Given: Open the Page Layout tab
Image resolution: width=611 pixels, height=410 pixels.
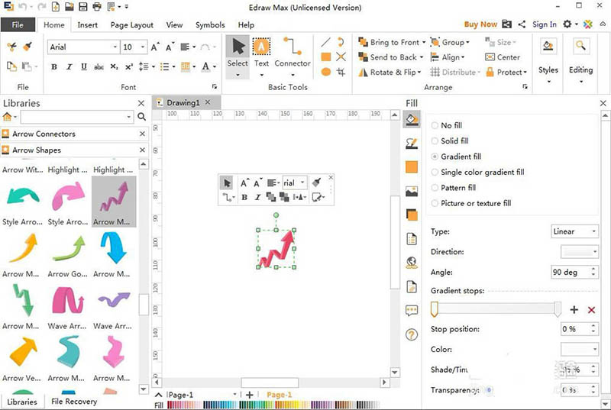Looking at the screenshot, I should coord(131,25).
